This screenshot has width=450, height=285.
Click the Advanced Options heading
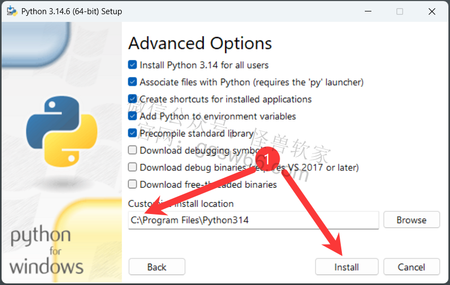200,44
